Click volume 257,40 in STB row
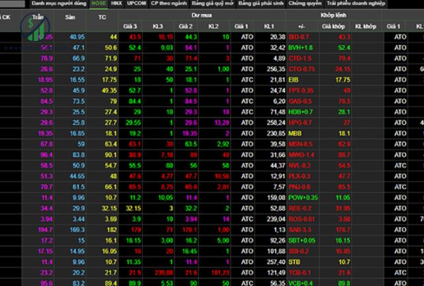Image resolution: width=424 pixels, height=286 pixels. coord(276,262)
